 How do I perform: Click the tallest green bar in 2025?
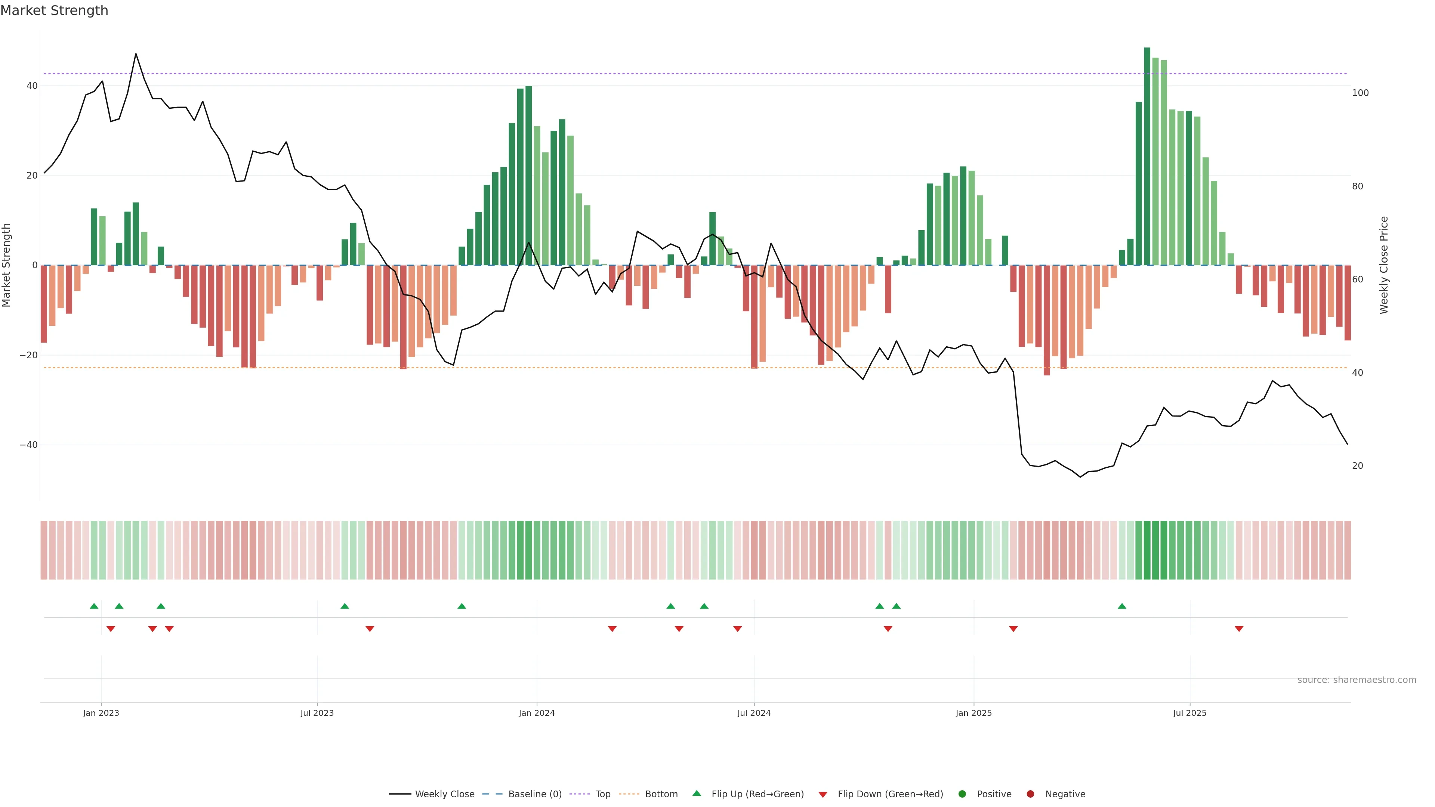point(1147,156)
